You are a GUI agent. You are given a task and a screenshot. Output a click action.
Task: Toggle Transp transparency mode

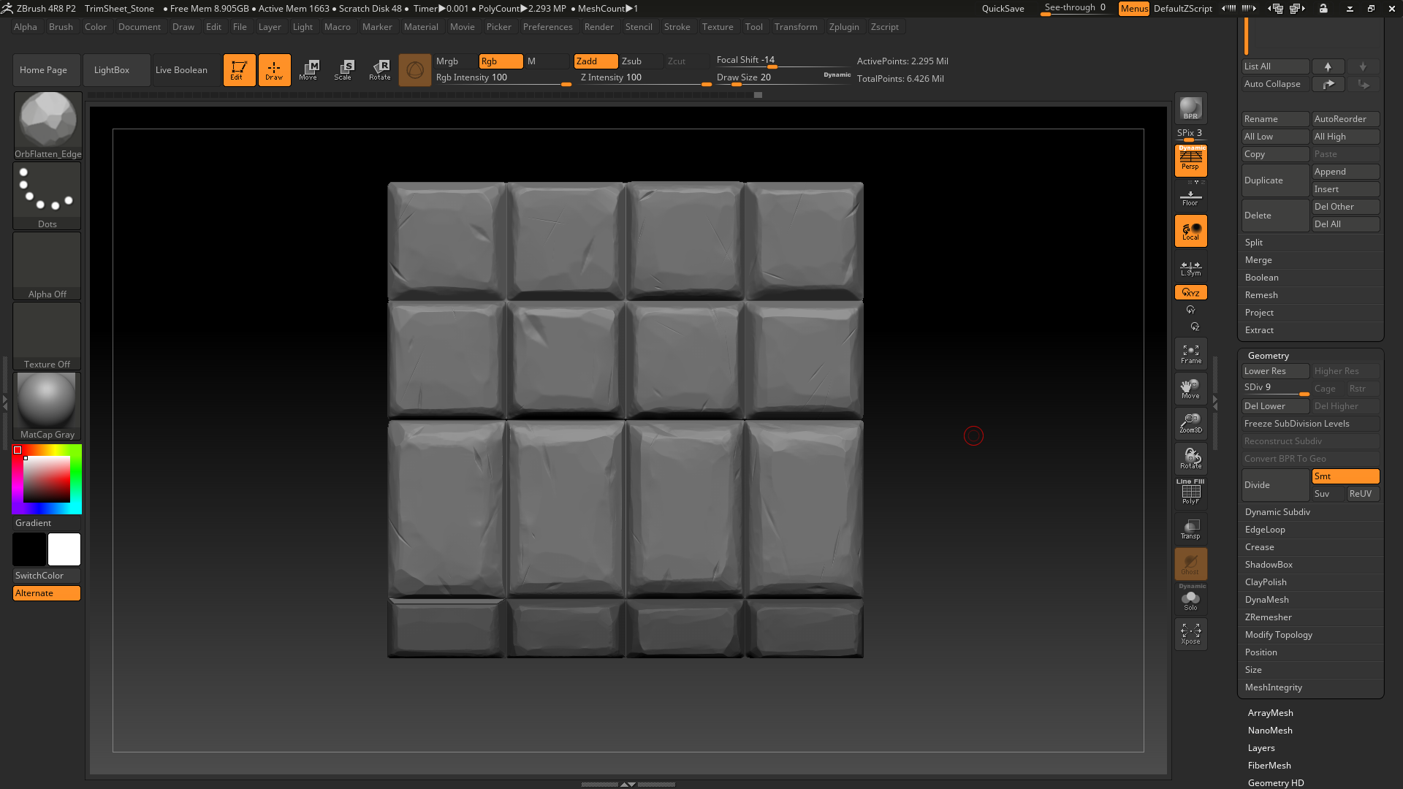(1190, 529)
